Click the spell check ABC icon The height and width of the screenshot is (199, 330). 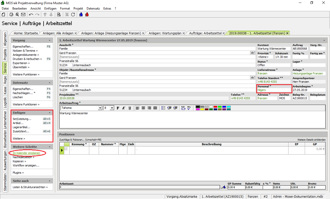coord(189,108)
